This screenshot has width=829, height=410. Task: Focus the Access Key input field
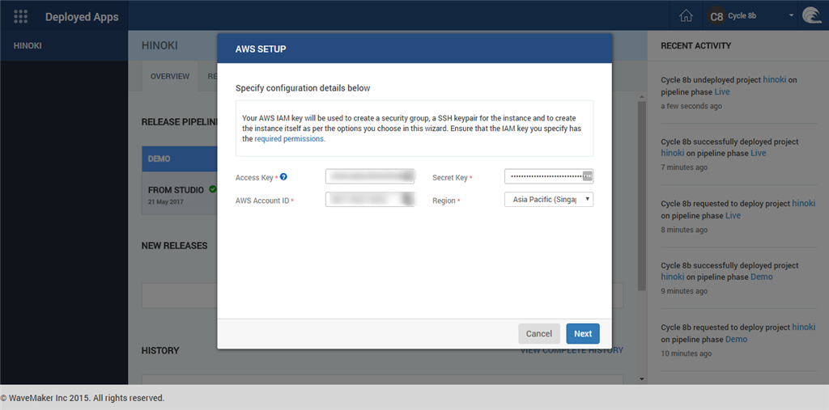370,176
